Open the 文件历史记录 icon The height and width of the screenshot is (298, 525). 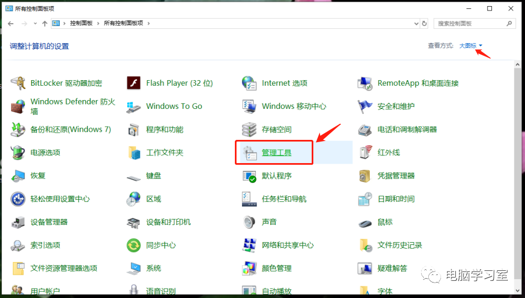(365, 245)
